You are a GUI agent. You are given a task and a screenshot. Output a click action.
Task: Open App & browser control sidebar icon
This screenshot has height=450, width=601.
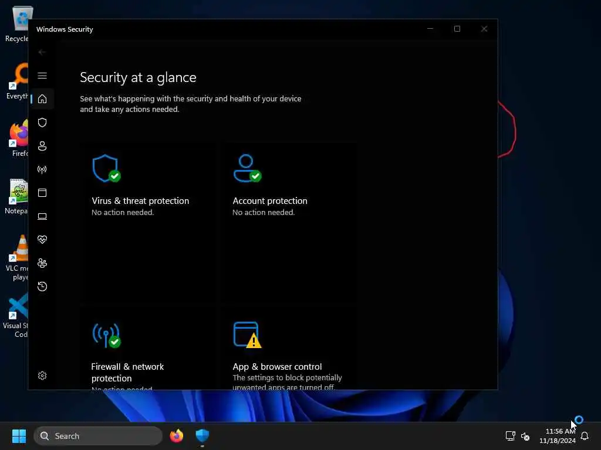pos(42,193)
